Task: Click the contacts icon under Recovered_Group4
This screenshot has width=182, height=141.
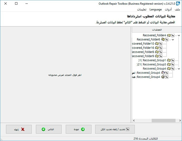Action: (163, 77)
